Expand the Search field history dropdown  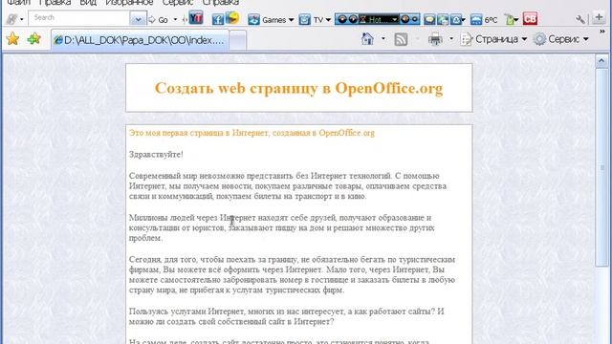pos(138,18)
